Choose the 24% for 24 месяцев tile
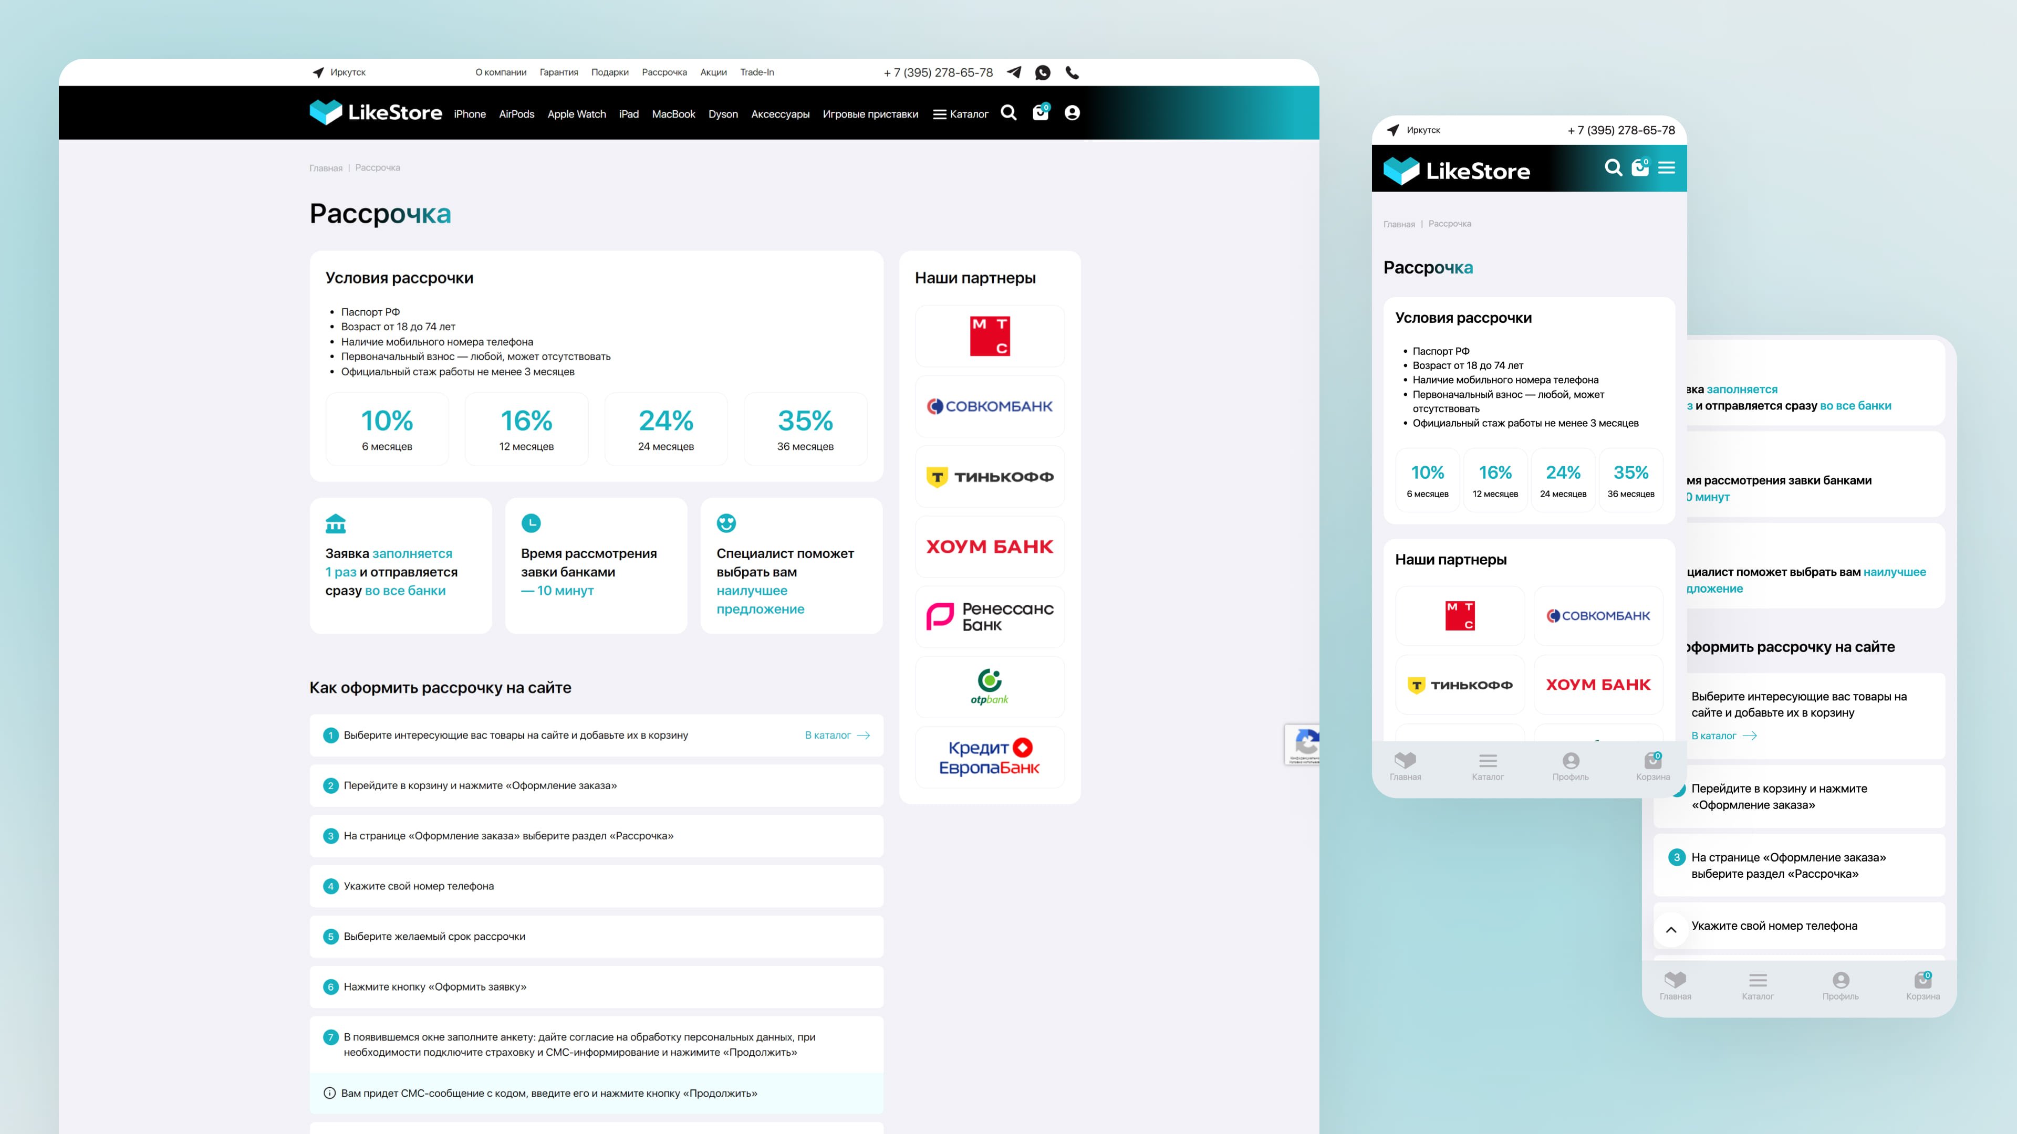The height and width of the screenshot is (1134, 2017). [666, 429]
